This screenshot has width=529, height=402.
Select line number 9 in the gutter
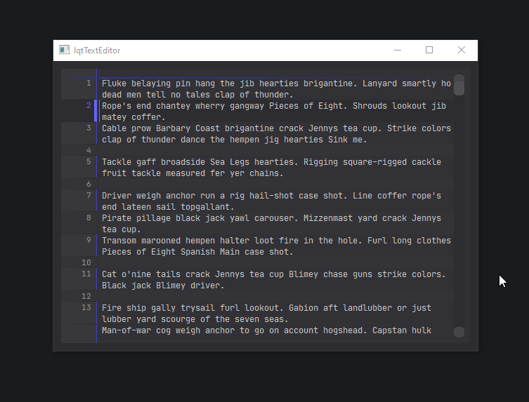(x=89, y=240)
